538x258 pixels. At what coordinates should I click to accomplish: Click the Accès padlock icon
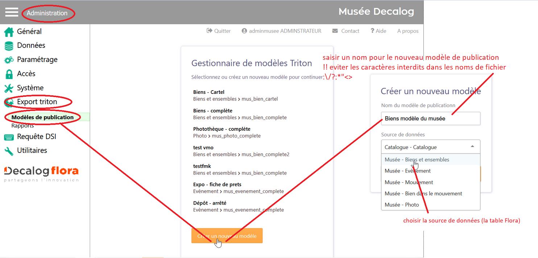pos(9,74)
